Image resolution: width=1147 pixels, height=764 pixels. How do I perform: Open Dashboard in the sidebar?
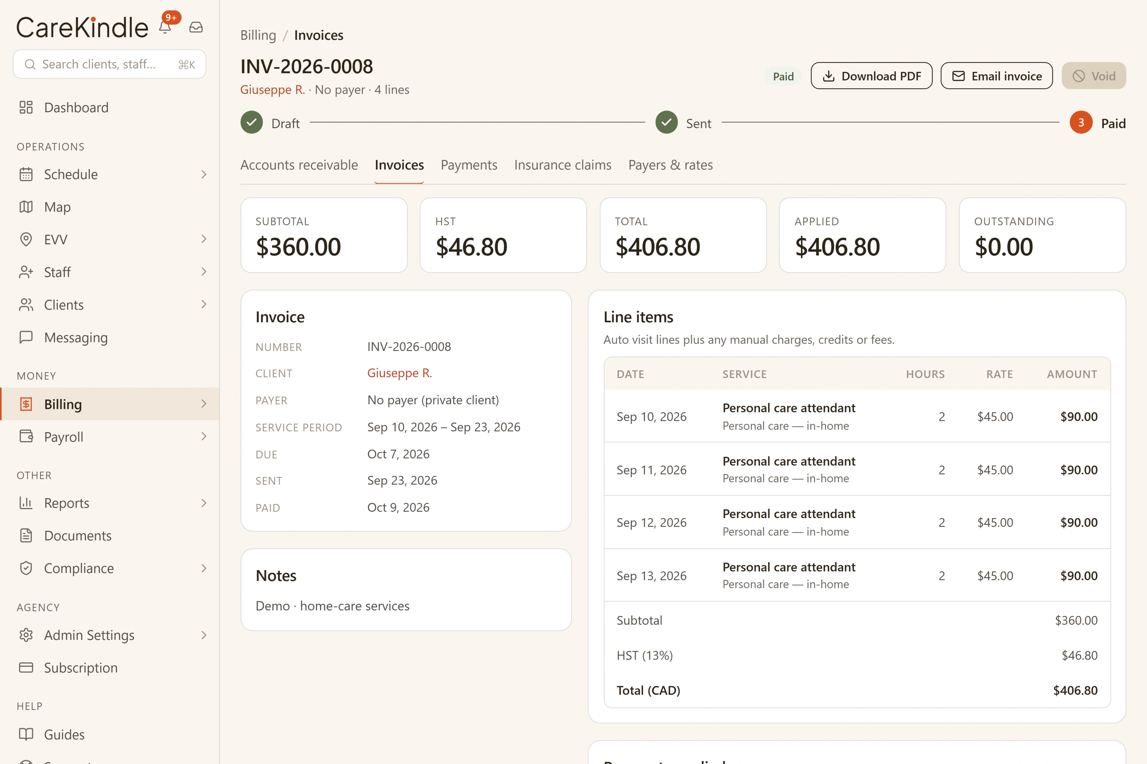(x=110, y=107)
